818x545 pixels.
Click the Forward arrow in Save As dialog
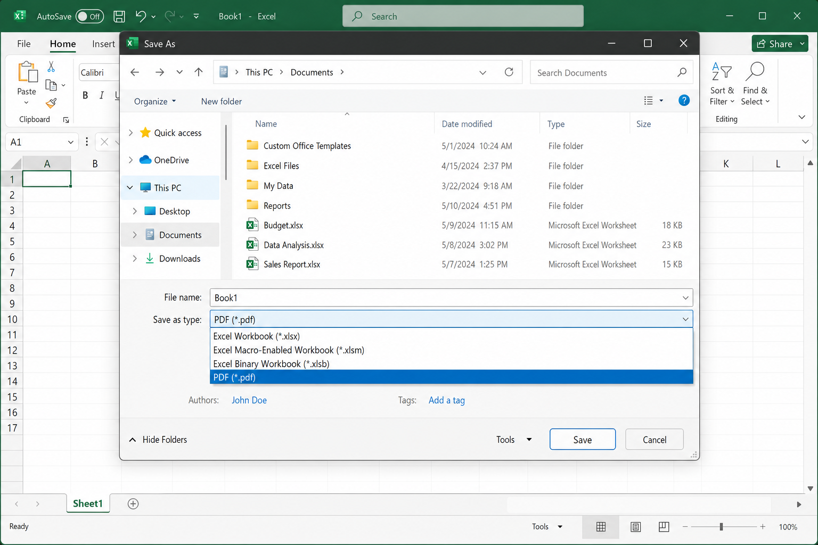159,72
